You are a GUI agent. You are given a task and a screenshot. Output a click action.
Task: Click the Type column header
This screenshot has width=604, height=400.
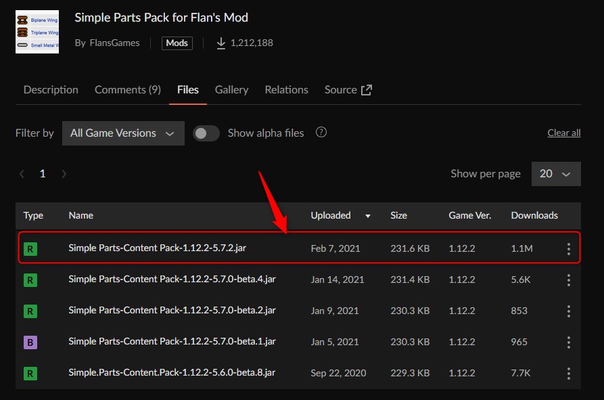tap(33, 215)
